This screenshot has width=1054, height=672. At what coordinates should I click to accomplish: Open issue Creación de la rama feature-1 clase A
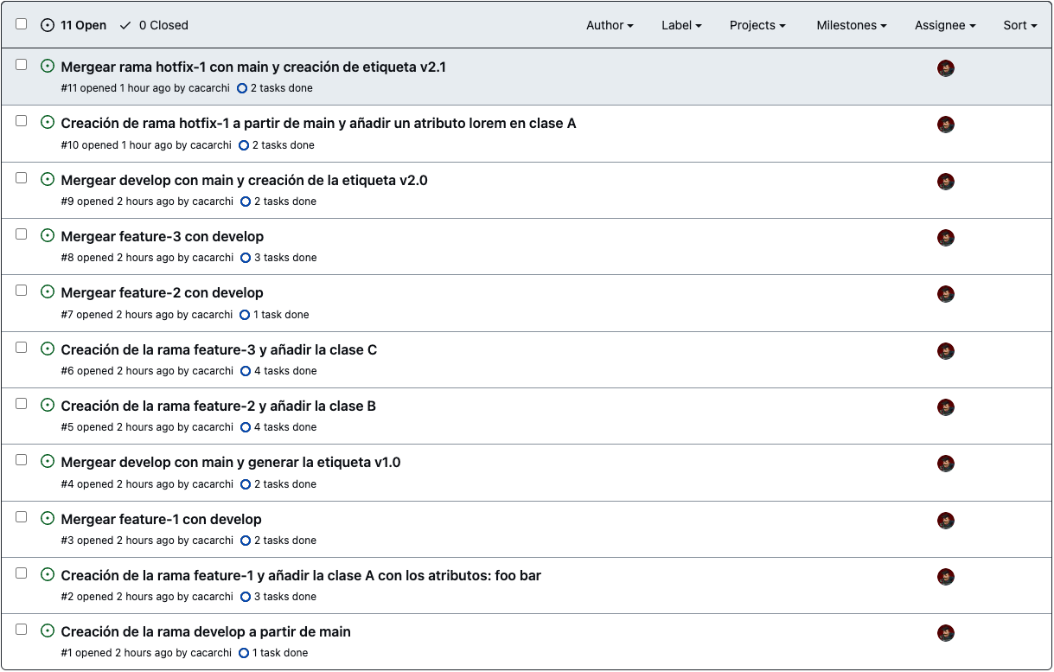(301, 575)
